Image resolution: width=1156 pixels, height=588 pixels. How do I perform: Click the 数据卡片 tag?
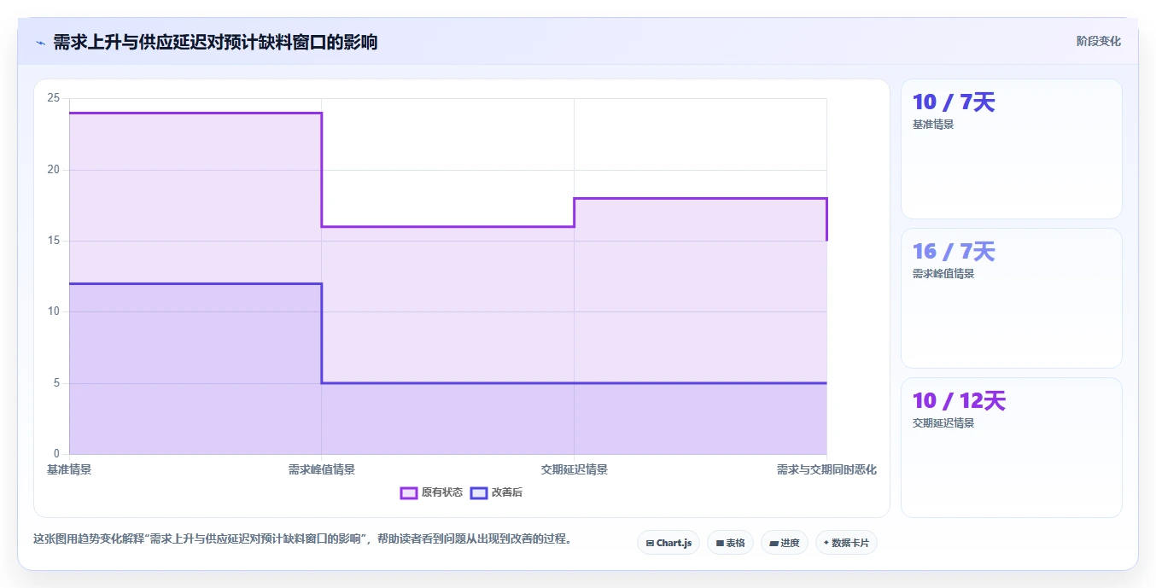point(846,543)
